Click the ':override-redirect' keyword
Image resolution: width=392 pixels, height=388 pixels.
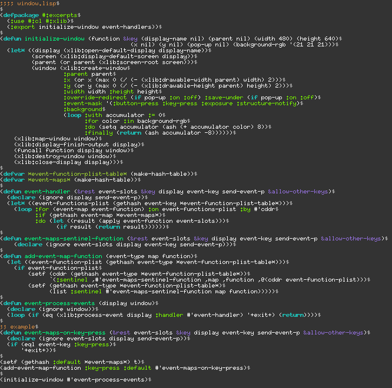coord(95,98)
